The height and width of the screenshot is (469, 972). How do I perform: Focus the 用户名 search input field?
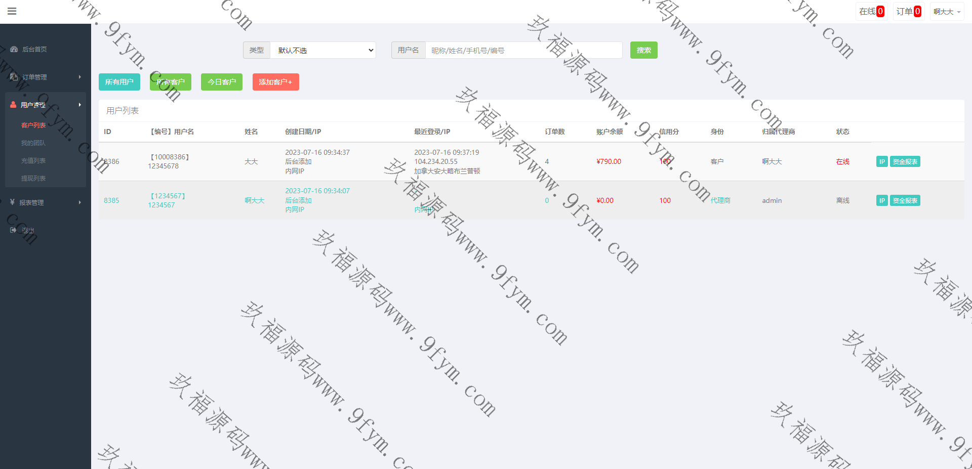(523, 50)
